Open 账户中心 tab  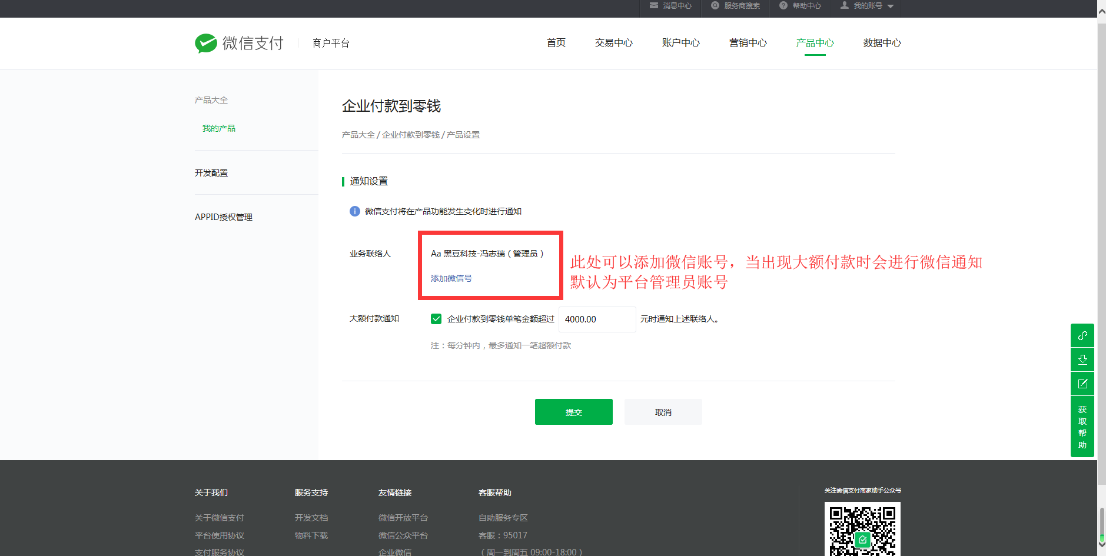681,43
